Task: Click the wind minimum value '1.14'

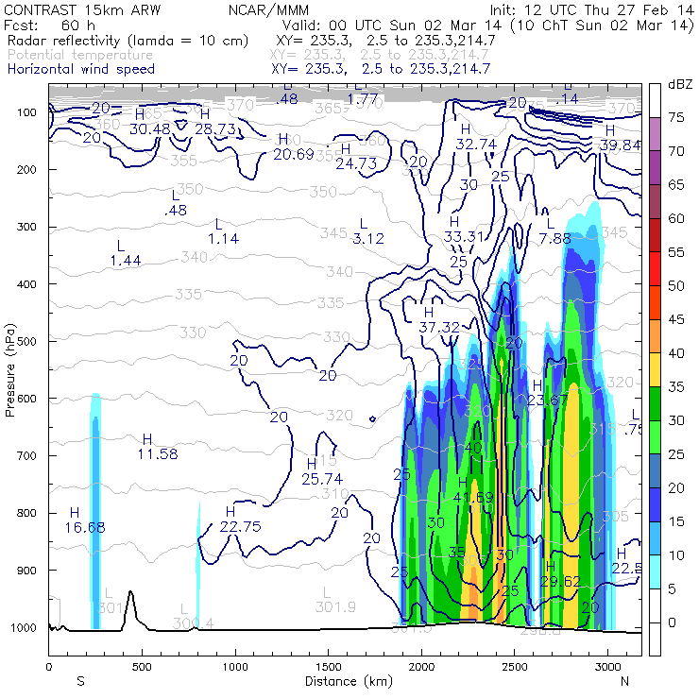Action: 223,239
